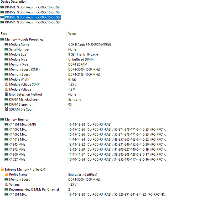212x199 pixels.
Task: Select DIMM4 G Skill Aegis device row
Action: pyautogui.click(x=32, y=22)
